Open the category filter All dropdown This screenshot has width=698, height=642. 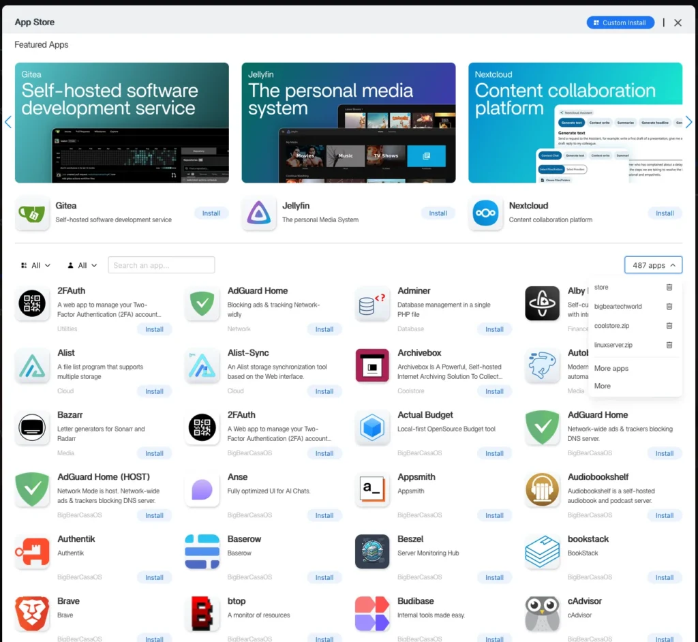click(x=35, y=265)
